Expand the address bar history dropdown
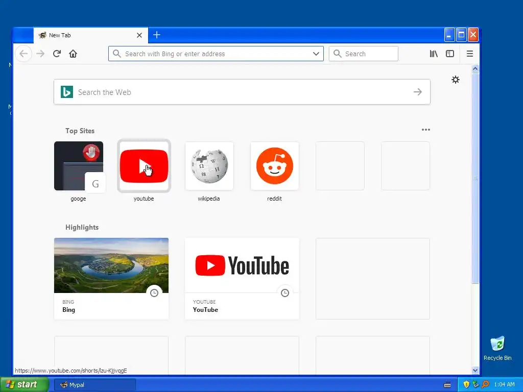 pos(316,54)
